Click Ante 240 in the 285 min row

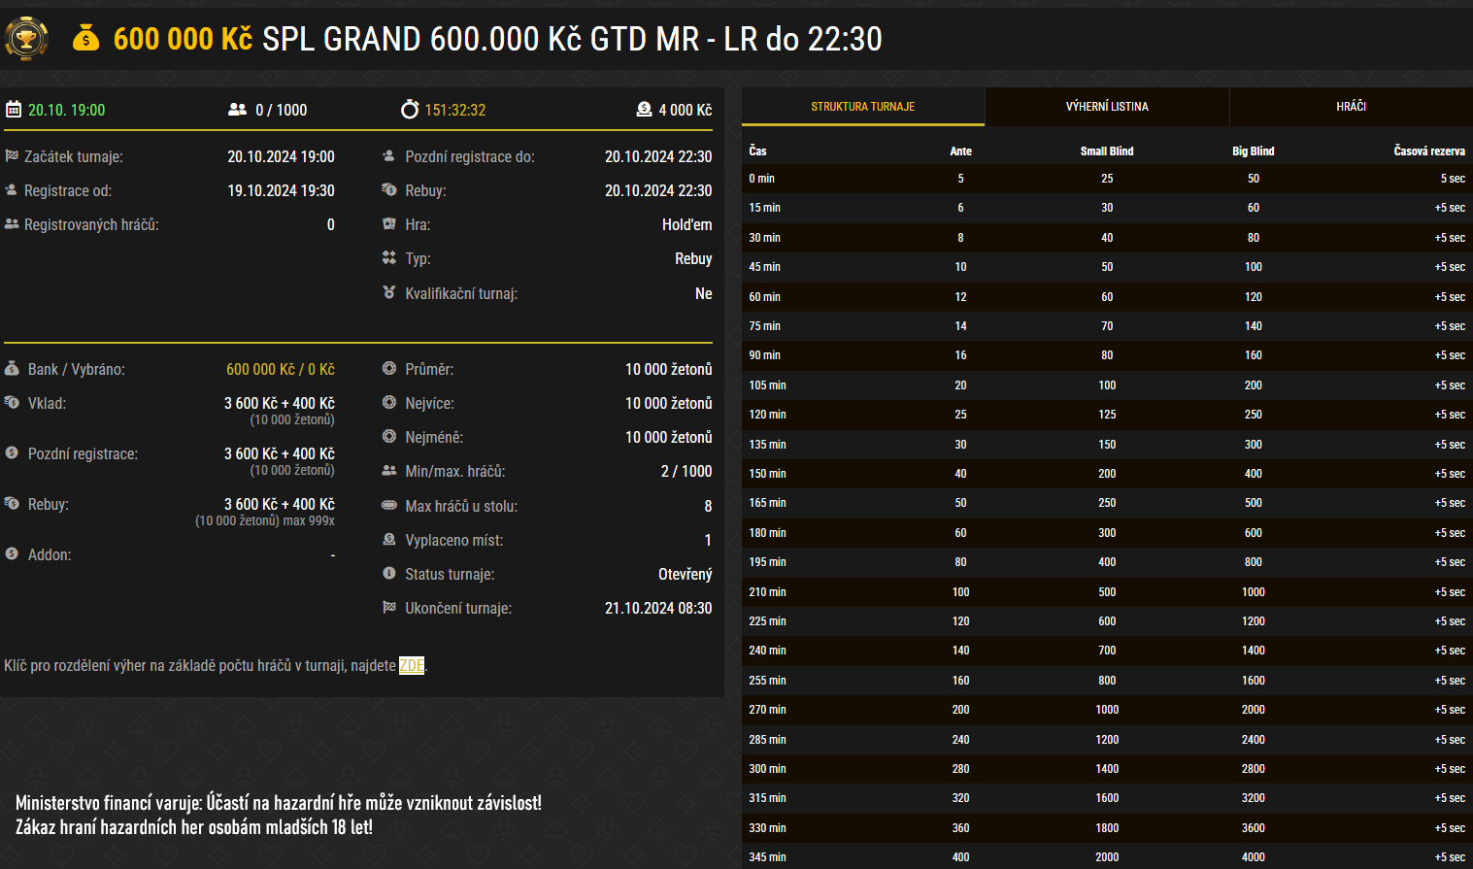pos(960,740)
